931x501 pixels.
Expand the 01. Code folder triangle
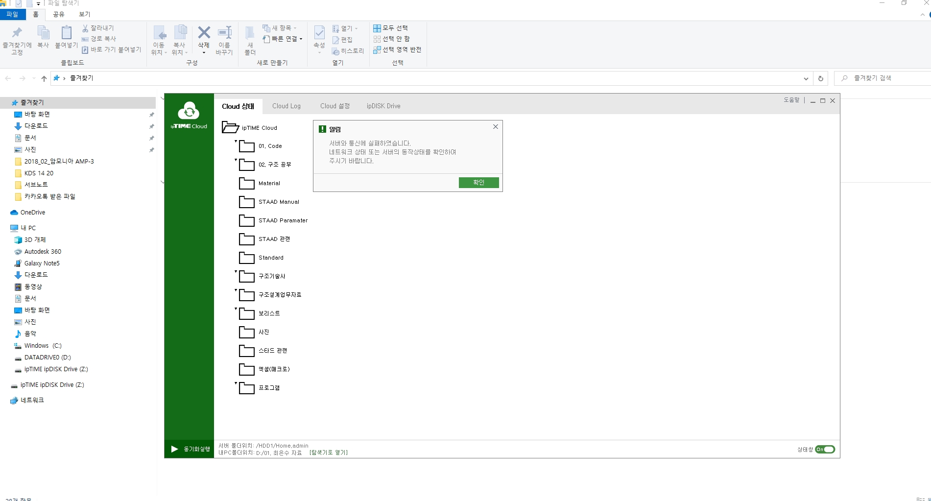tap(236, 141)
